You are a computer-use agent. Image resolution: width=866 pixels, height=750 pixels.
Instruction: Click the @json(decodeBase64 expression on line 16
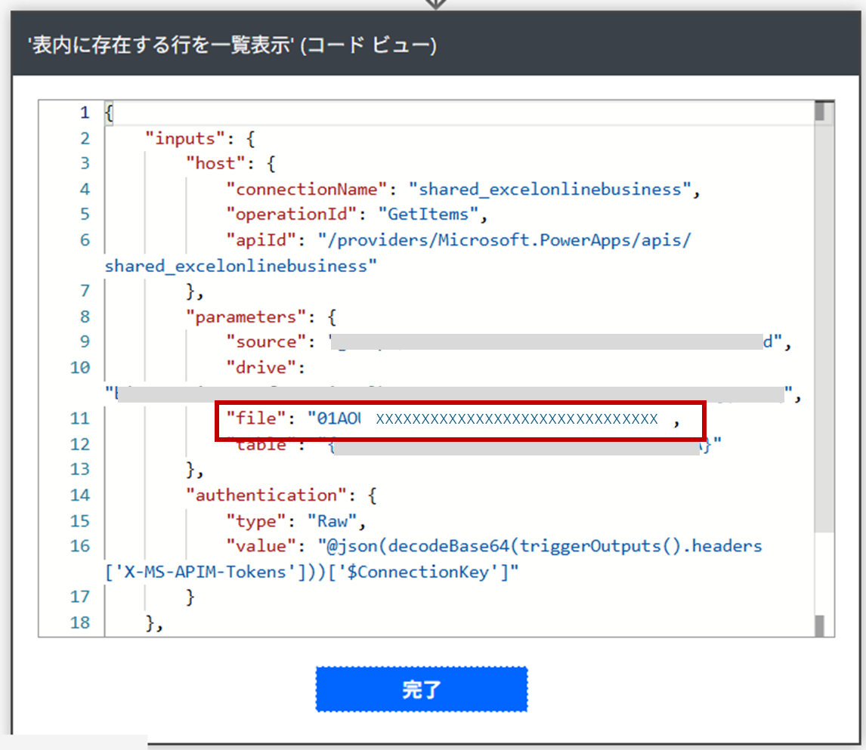540,546
